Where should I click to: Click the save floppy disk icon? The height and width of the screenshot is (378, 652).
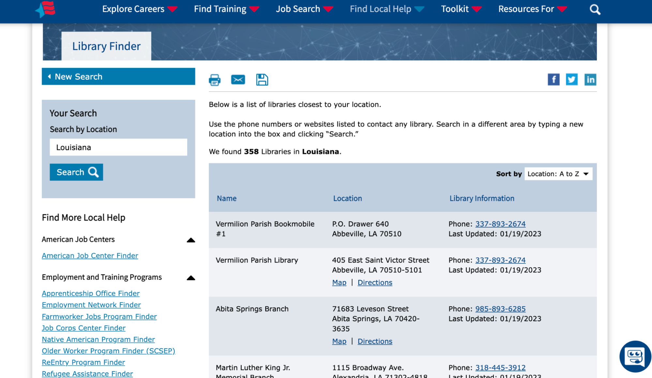click(x=262, y=80)
